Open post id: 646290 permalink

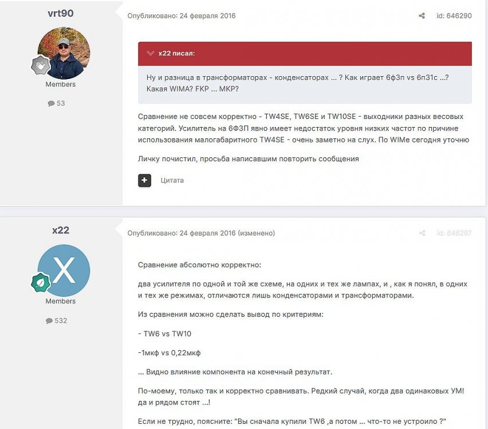coord(454,15)
